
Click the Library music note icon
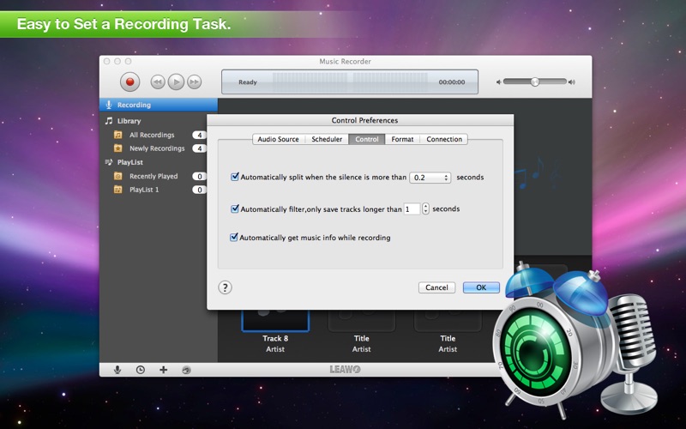tap(109, 120)
